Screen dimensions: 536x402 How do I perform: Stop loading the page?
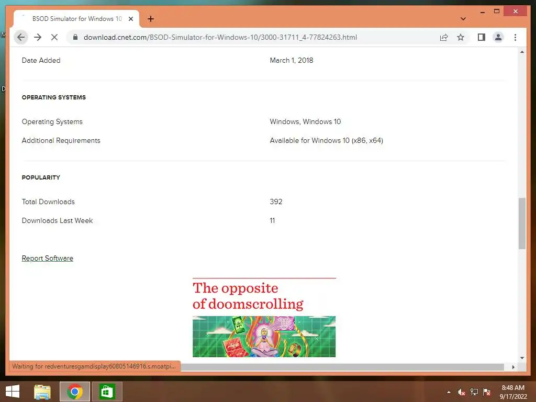[x=54, y=37]
